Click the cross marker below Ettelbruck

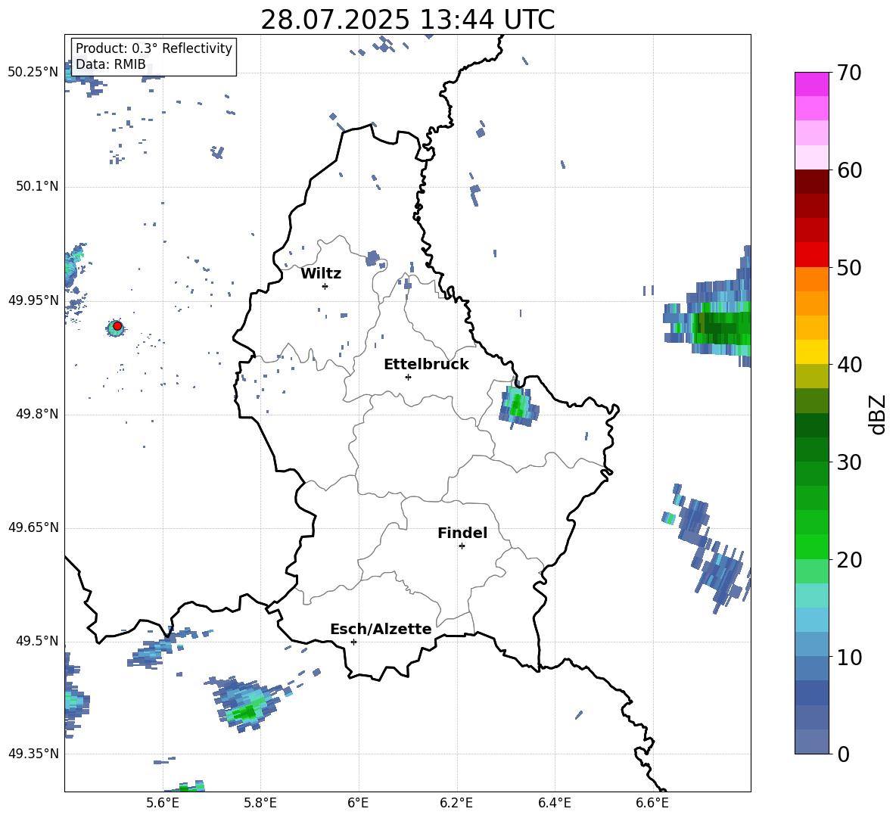click(x=408, y=377)
